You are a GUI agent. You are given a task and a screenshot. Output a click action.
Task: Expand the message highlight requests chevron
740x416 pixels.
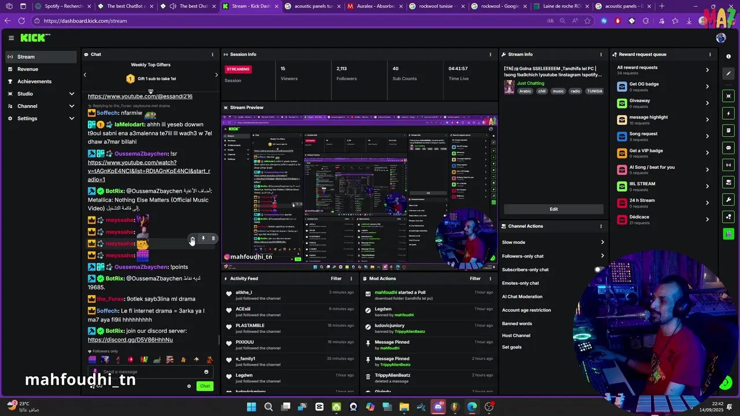pos(707,120)
